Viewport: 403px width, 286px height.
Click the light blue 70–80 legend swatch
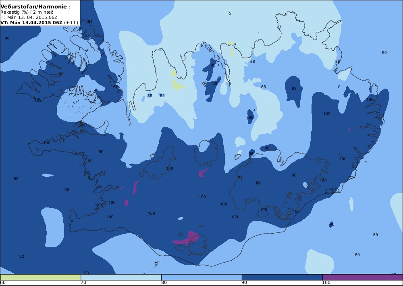(x=121, y=277)
